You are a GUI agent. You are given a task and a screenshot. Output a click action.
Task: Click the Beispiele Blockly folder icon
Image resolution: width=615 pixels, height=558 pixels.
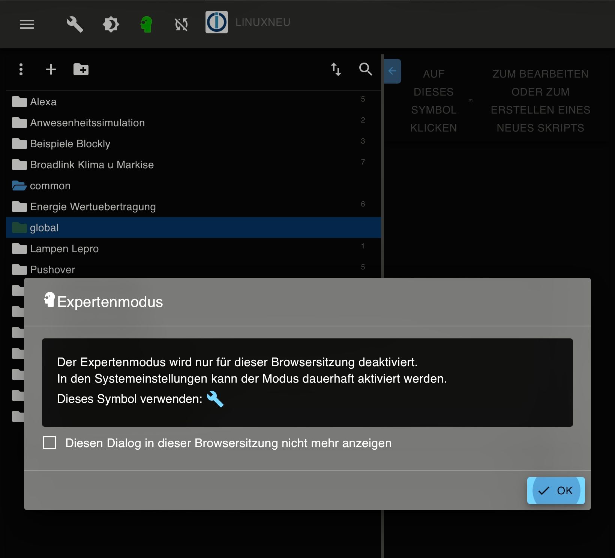click(19, 144)
